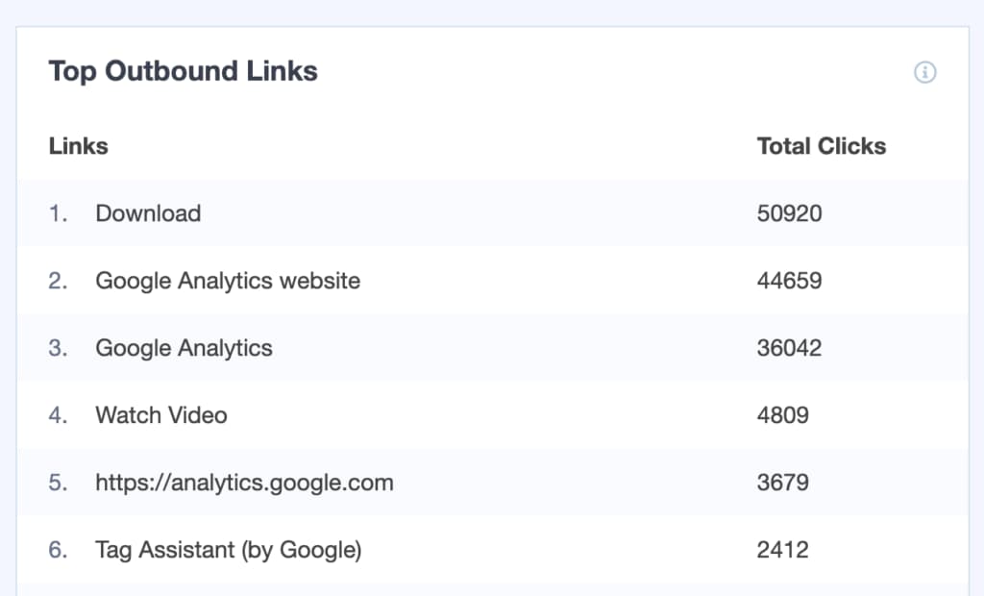Sort by the Total Clicks column header

point(822,146)
